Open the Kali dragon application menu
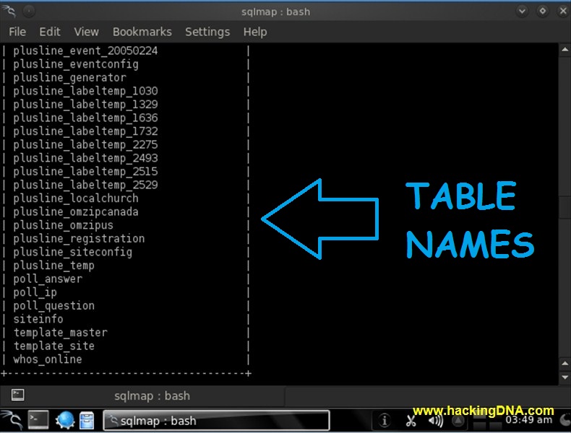The height and width of the screenshot is (433, 571). coord(12,420)
